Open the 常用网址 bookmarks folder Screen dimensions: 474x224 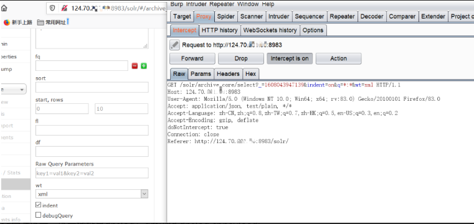(x=52, y=22)
